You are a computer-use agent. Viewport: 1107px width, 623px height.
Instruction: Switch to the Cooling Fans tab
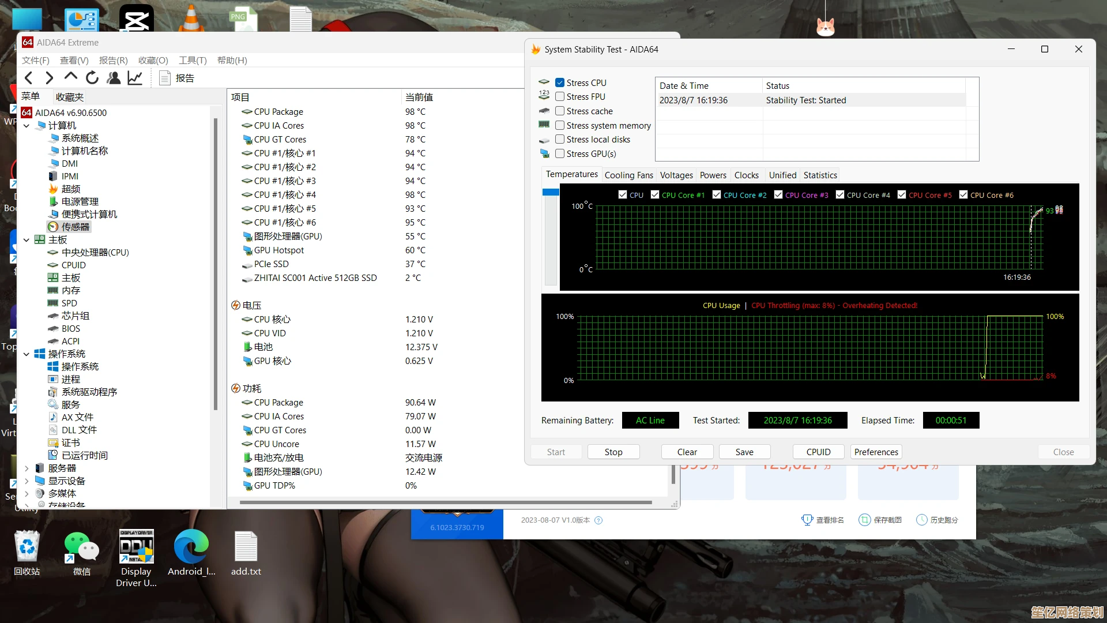coord(628,175)
